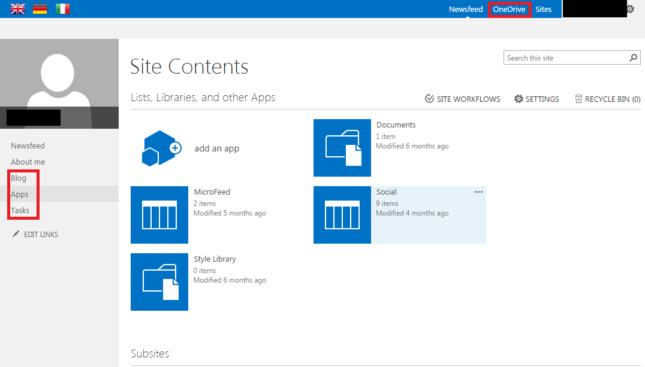Viewport: 645px width, 367px height.
Task: Open the Style Library tile icon
Action: 159,282
